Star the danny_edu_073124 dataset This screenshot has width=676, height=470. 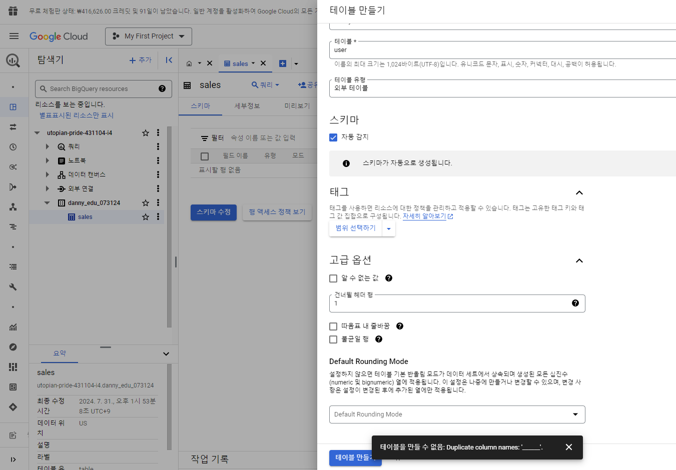coord(146,203)
